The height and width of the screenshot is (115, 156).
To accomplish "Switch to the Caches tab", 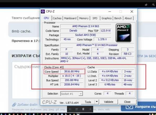I will [57, 18].
